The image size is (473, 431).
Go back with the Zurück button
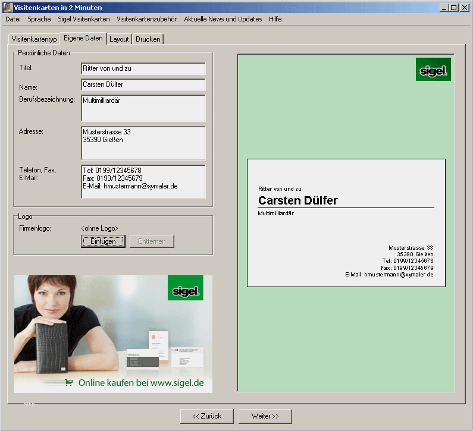click(x=207, y=416)
